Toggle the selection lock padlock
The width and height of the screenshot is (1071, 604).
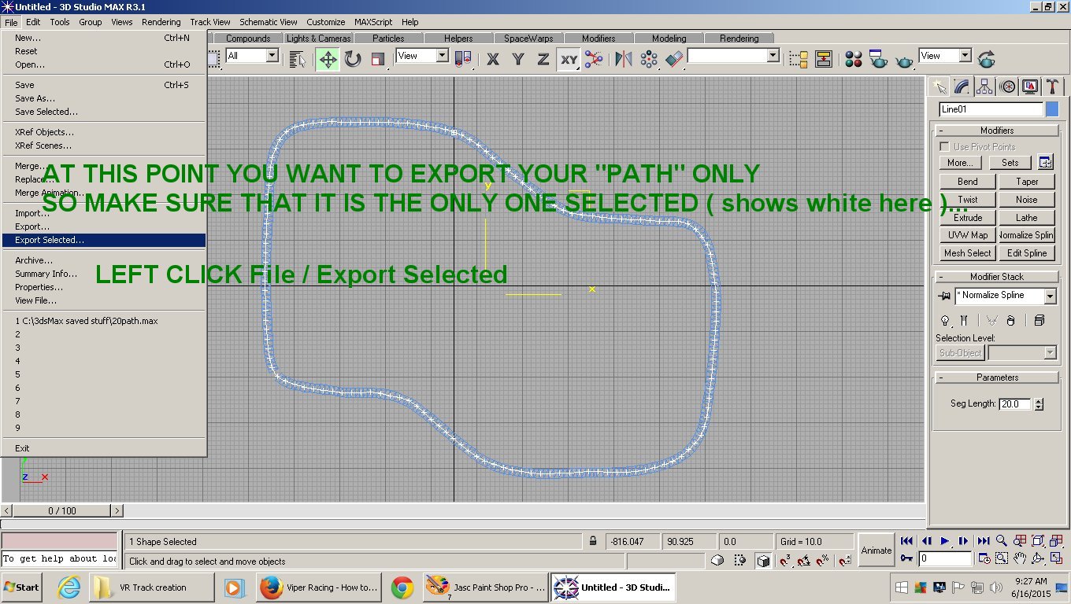tap(593, 541)
